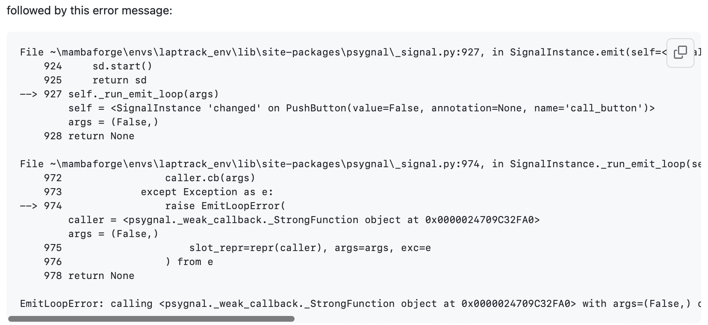Click "slot_repr=repr(caller)" on line 975
This screenshot has height=325, width=708.
coord(255,248)
